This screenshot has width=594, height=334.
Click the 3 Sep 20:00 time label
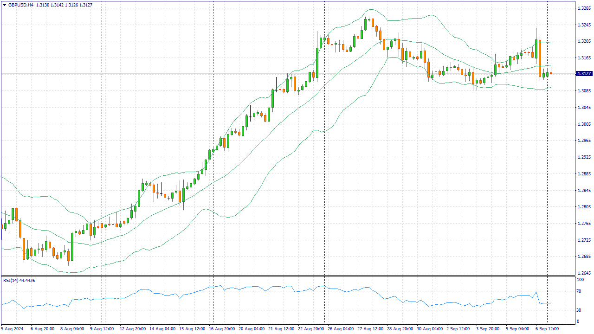[x=488, y=329]
